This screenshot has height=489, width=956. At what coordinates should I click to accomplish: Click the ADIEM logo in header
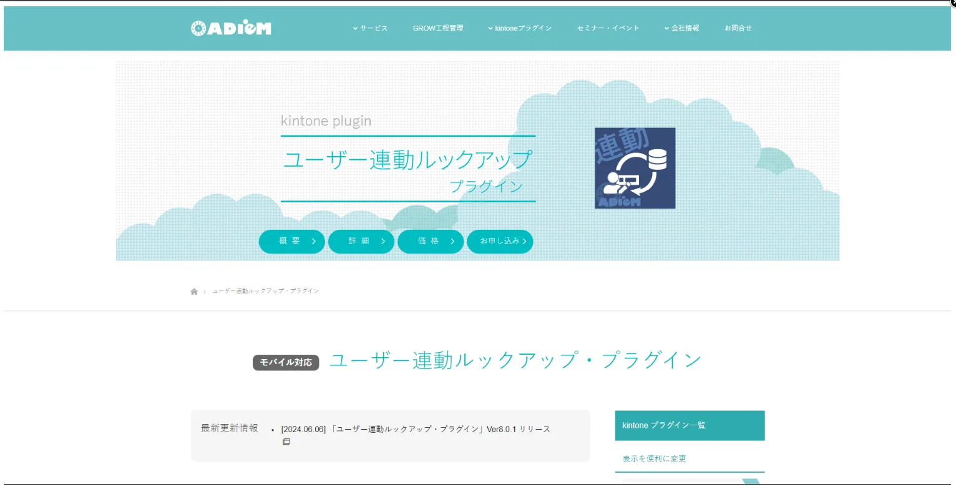231,28
